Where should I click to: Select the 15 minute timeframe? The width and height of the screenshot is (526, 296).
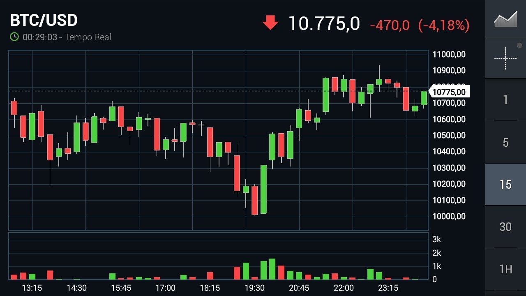click(x=505, y=185)
